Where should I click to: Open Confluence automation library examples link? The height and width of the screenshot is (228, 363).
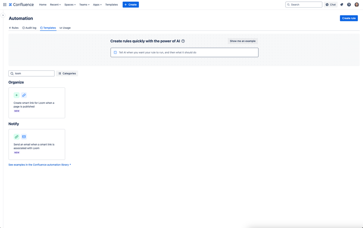point(40,165)
